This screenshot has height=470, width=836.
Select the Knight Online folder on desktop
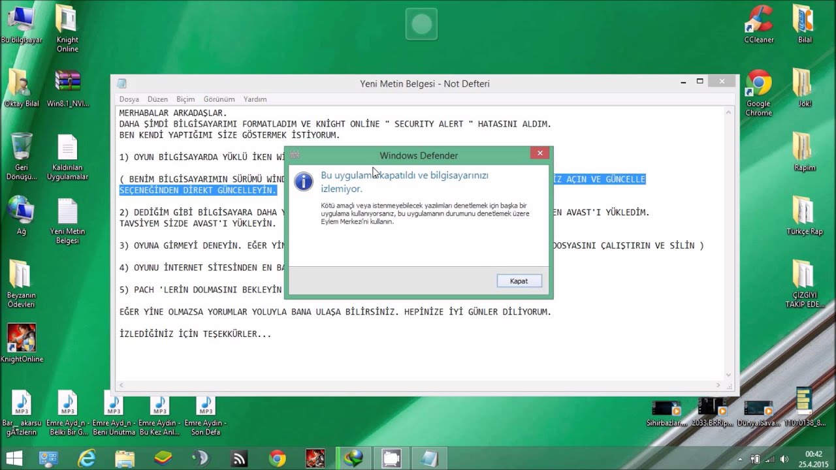pyautogui.click(x=67, y=29)
